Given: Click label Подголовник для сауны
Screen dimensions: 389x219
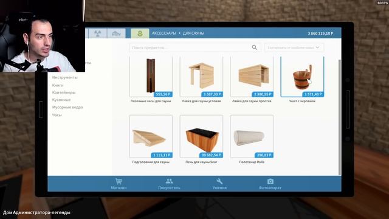Looking at the screenshot, I should (151, 162).
